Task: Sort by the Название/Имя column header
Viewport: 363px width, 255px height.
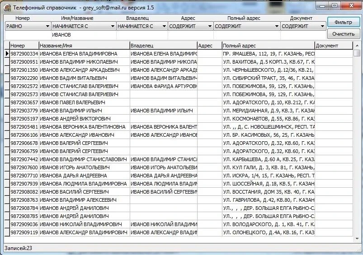Action: click(84, 46)
